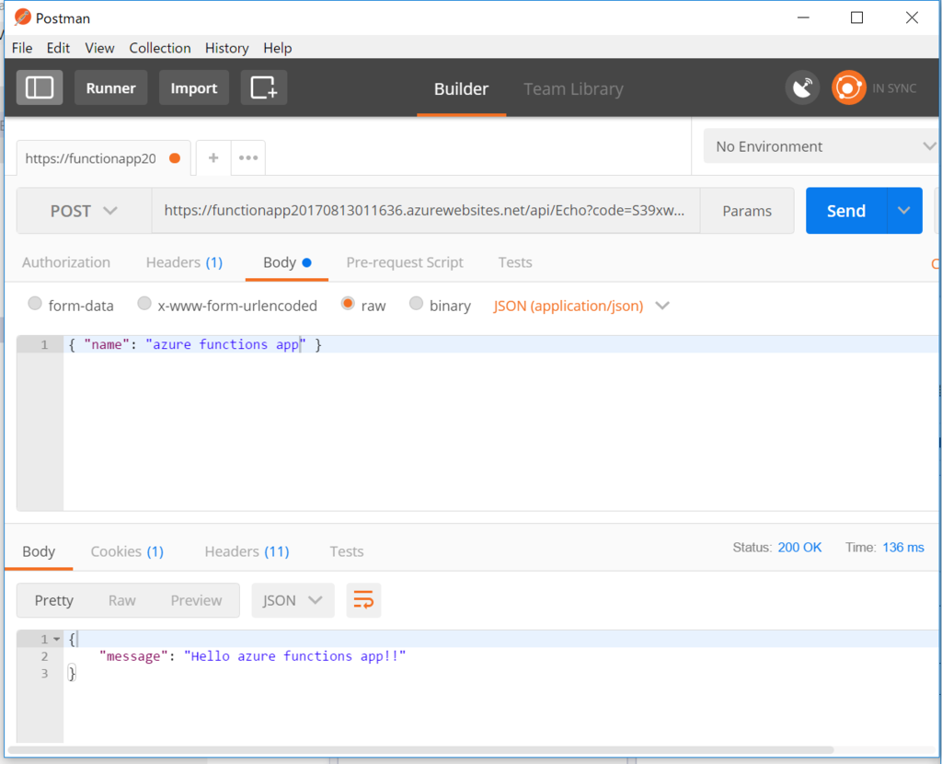The width and height of the screenshot is (942, 764).
Task: Click the Postman logo in title bar
Action: pos(22,17)
